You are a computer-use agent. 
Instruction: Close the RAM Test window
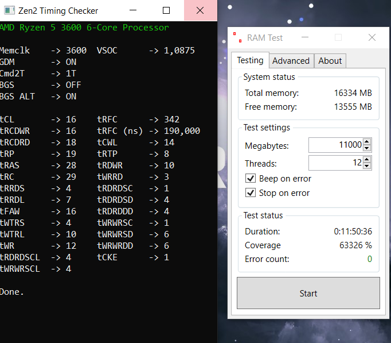coord(372,37)
